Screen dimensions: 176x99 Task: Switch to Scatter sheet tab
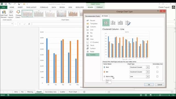(x=62, y=92)
